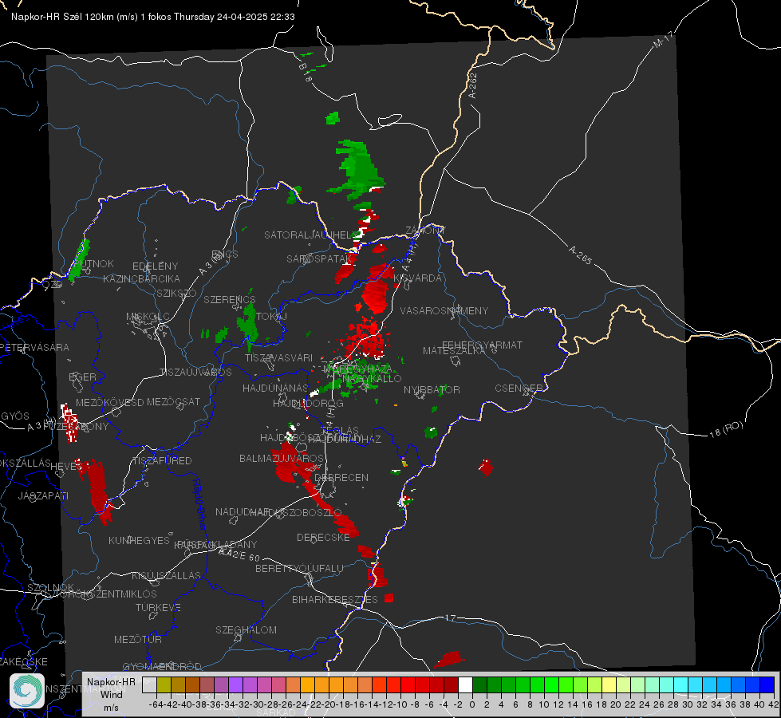Select the BERETTYÓÚJFALU label
Image resolution: width=781 pixels, height=718 pixels.
click(299, 568)
